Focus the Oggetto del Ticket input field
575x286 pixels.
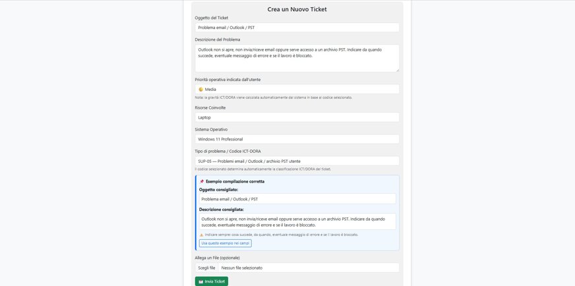297,28
